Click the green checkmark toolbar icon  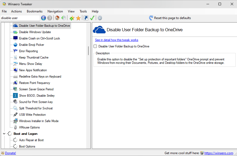(x=92, y=18)
